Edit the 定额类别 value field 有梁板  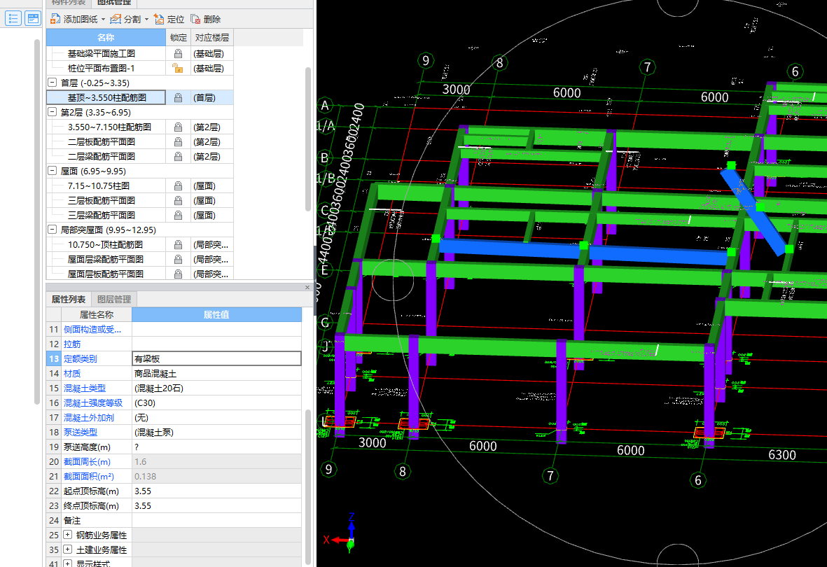pos(216,358)
